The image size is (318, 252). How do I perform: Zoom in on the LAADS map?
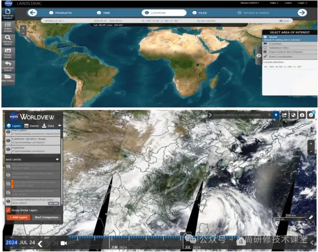coord(23,28)
